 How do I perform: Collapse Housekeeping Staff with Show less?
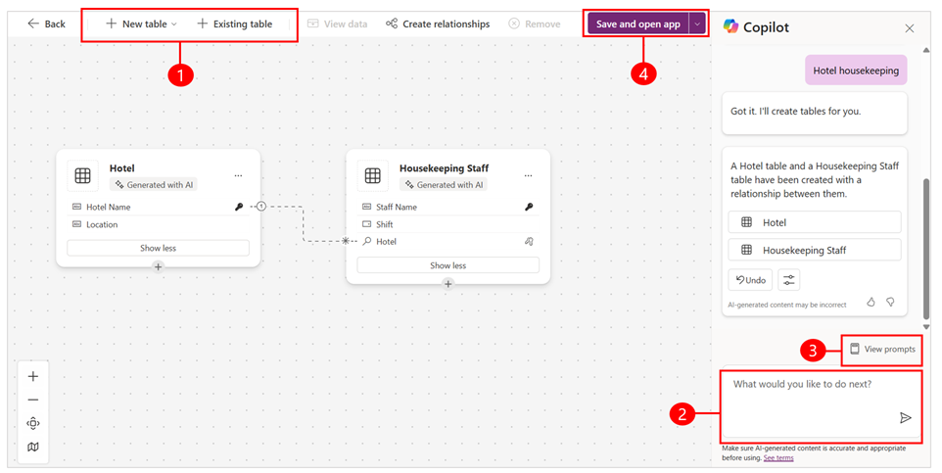tap(447, 265)
